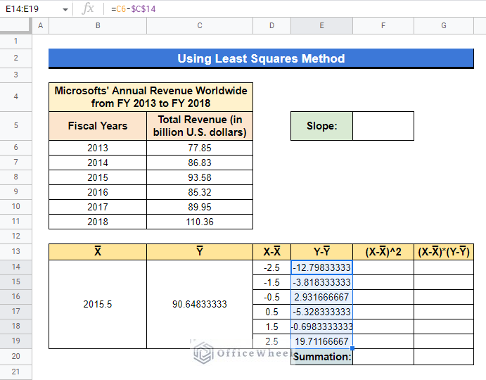The height and width of the screenshot is (380, 486).
Task: Select column E header
Action: click(321, 26)
